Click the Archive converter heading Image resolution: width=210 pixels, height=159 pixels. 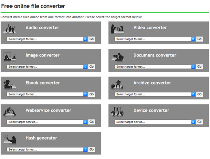tap(152, 83)
